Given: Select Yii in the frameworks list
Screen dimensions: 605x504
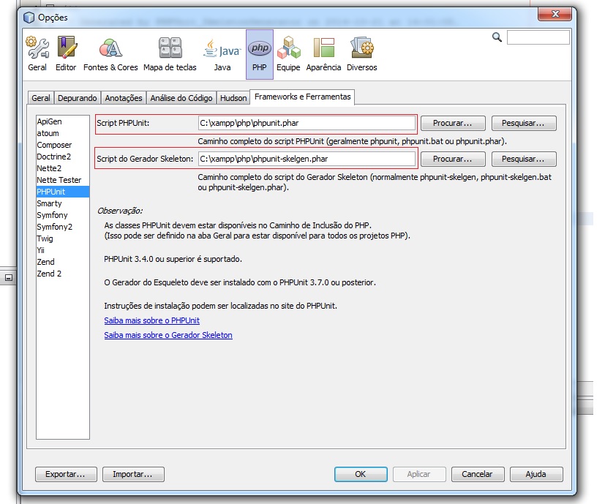Looking at the screenshot, I should pyautogui.click(x=62, y=250).
